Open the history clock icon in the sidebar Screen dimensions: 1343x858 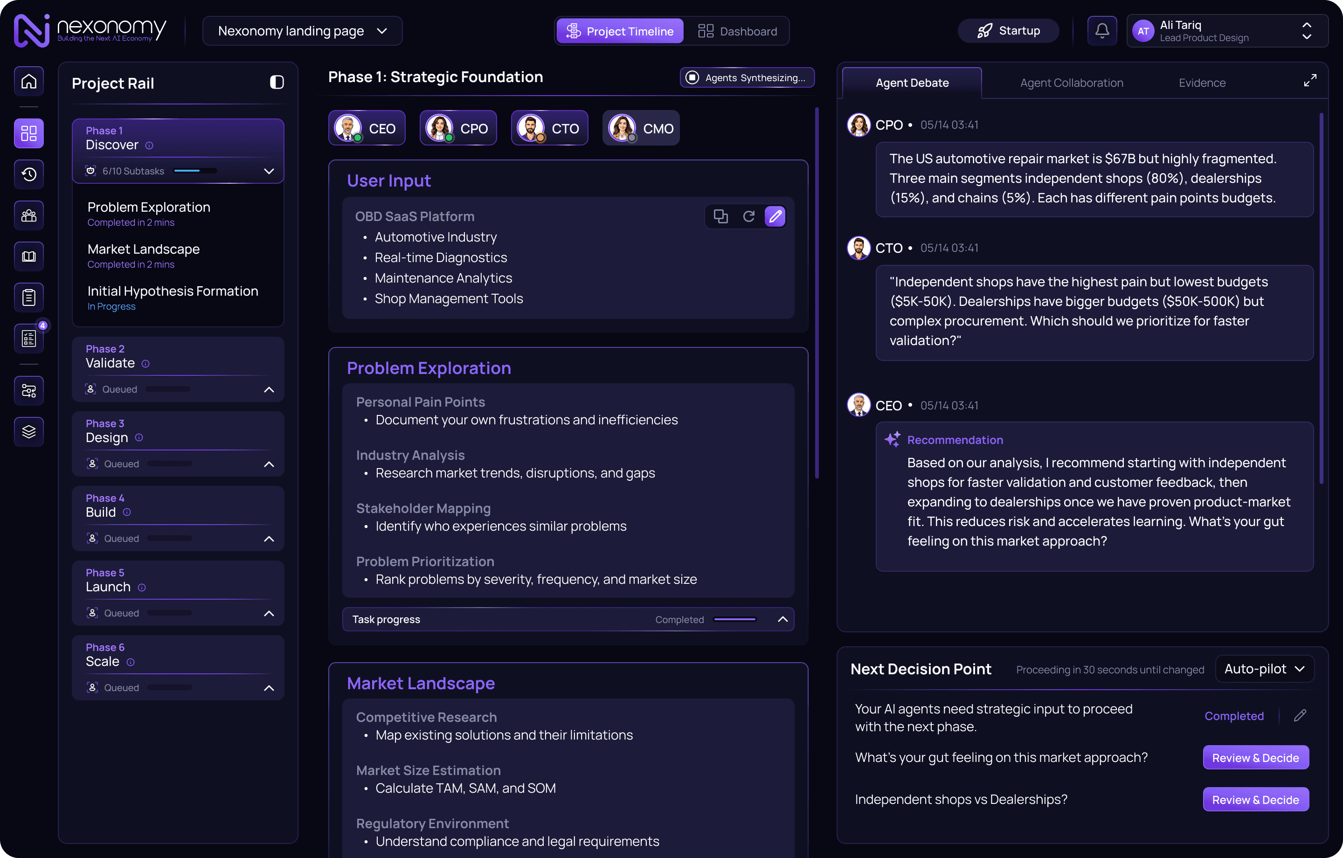tap(29, 174)
